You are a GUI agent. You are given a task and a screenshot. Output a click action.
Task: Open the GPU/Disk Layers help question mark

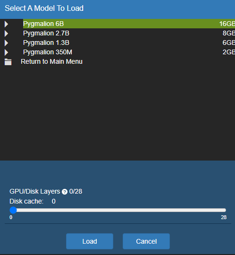(65, 192)
